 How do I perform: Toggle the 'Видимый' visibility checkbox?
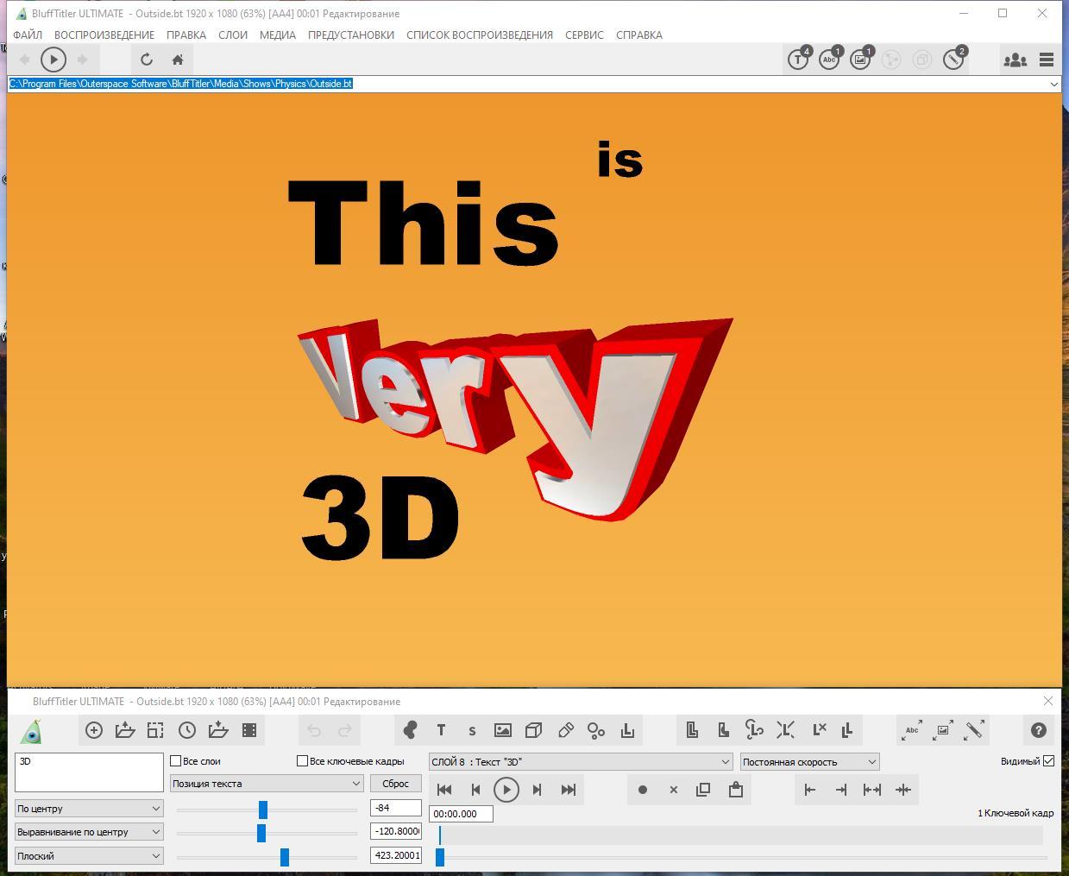(1049, 761)
